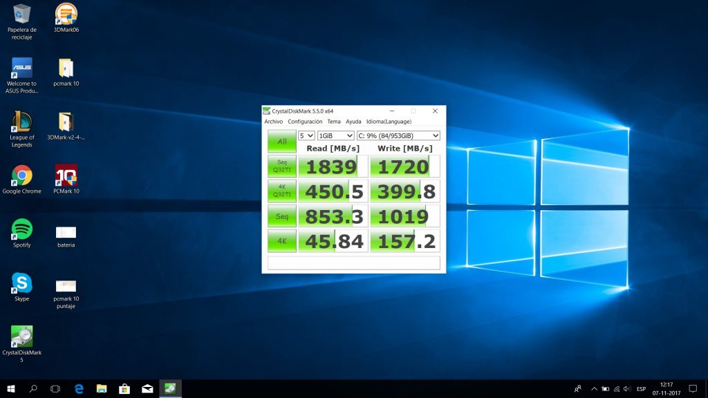Click the empty text field below results
Screen dimensions: 708x398
click(353, 263)
